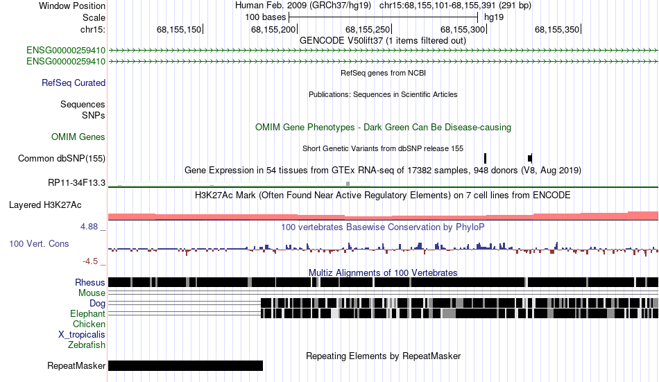Click the Zebrafish alignment label
Image resolution: width=659 pixels, height=382 pixels.
87,345
